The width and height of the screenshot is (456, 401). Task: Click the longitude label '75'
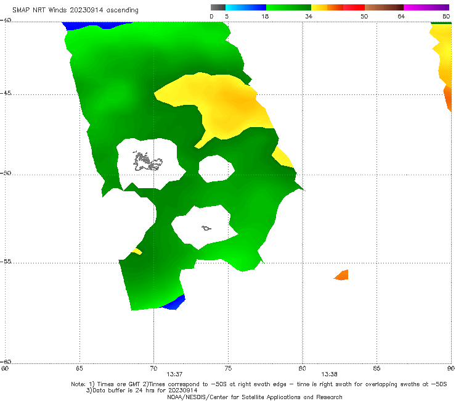(x=228, y=368)
